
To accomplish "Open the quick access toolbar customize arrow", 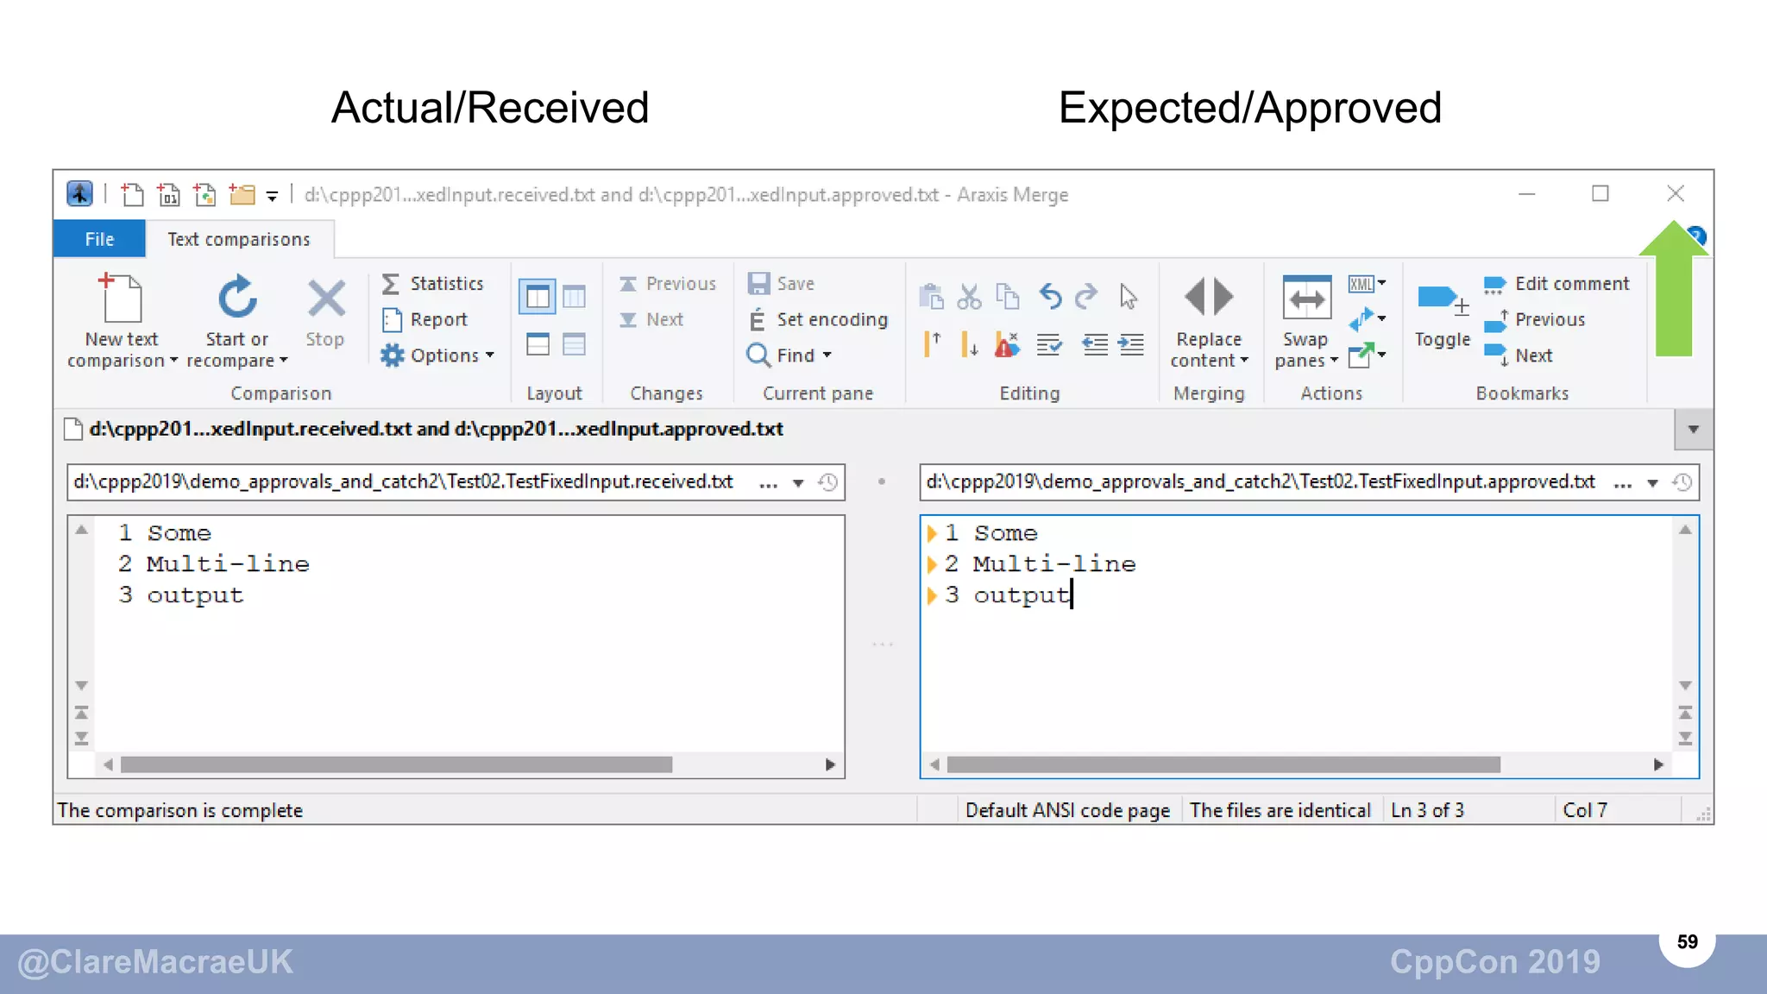I will (x=272, y=197).
